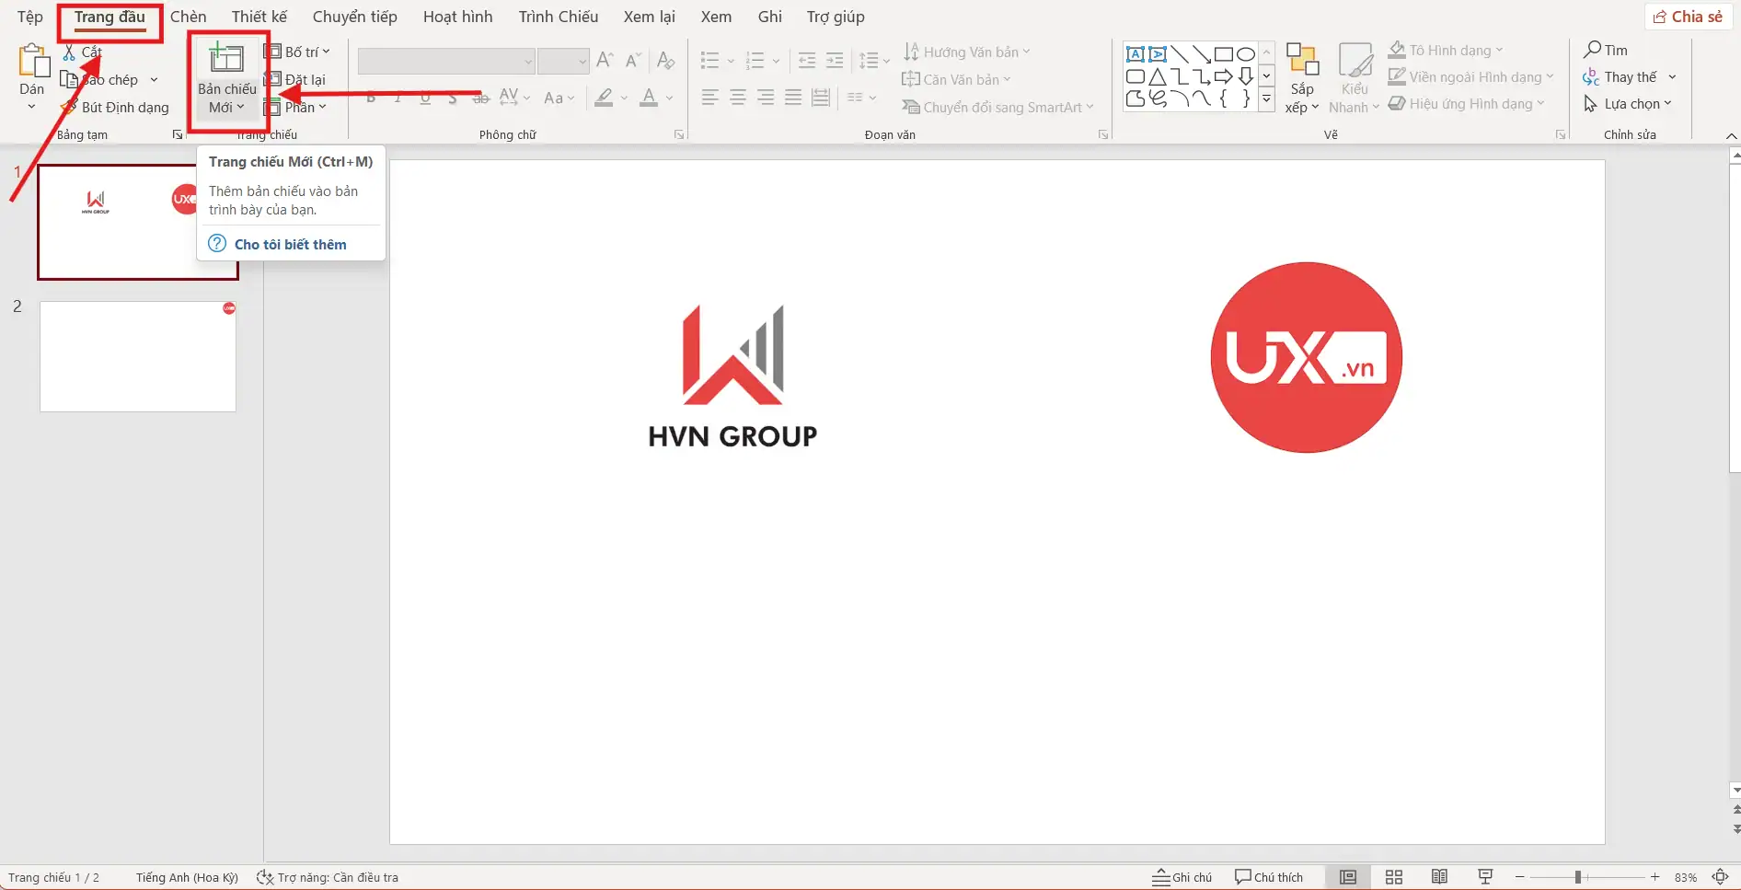1741x890 pixels.
Task: Click the Chia sẻ share button
Action: 1689,17
